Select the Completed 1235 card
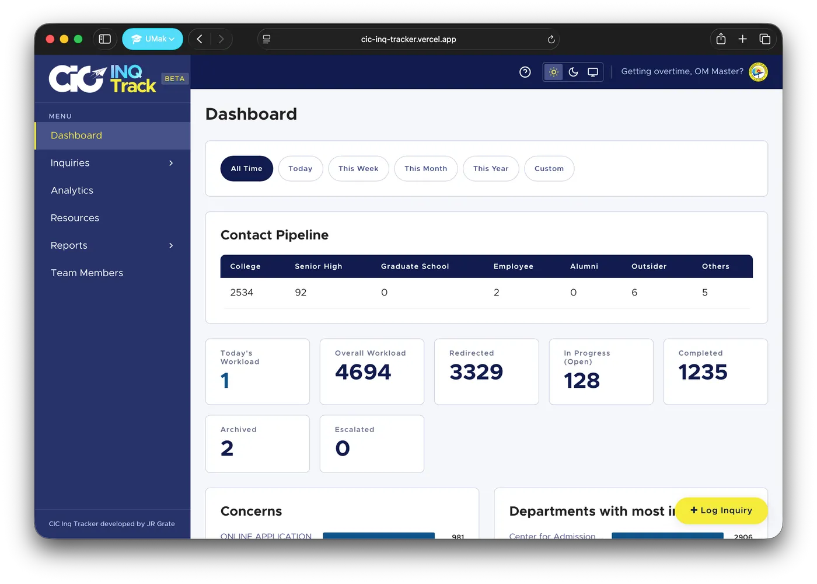 click(x=715, y=371)
